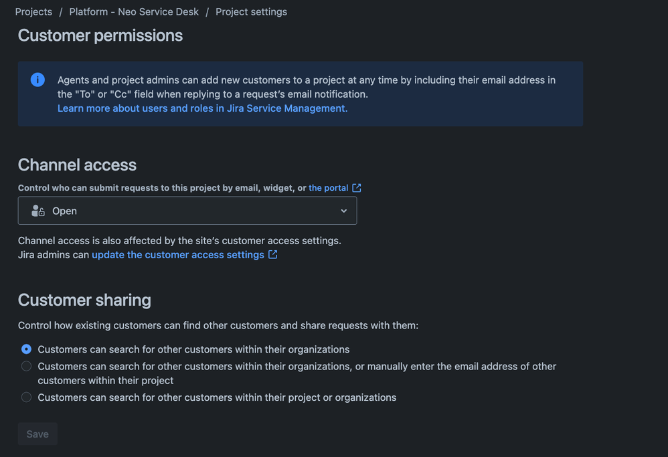Click the external link icon beside the portal
The width and height of the screenshot is (668, 457).
pyautogui.click(x=357, y=188)
